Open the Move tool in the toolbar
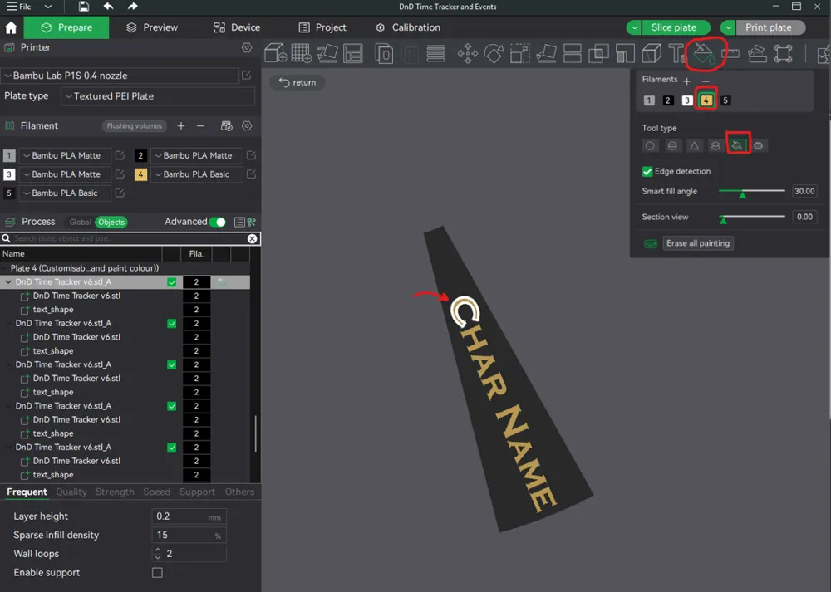 point(466,53)
